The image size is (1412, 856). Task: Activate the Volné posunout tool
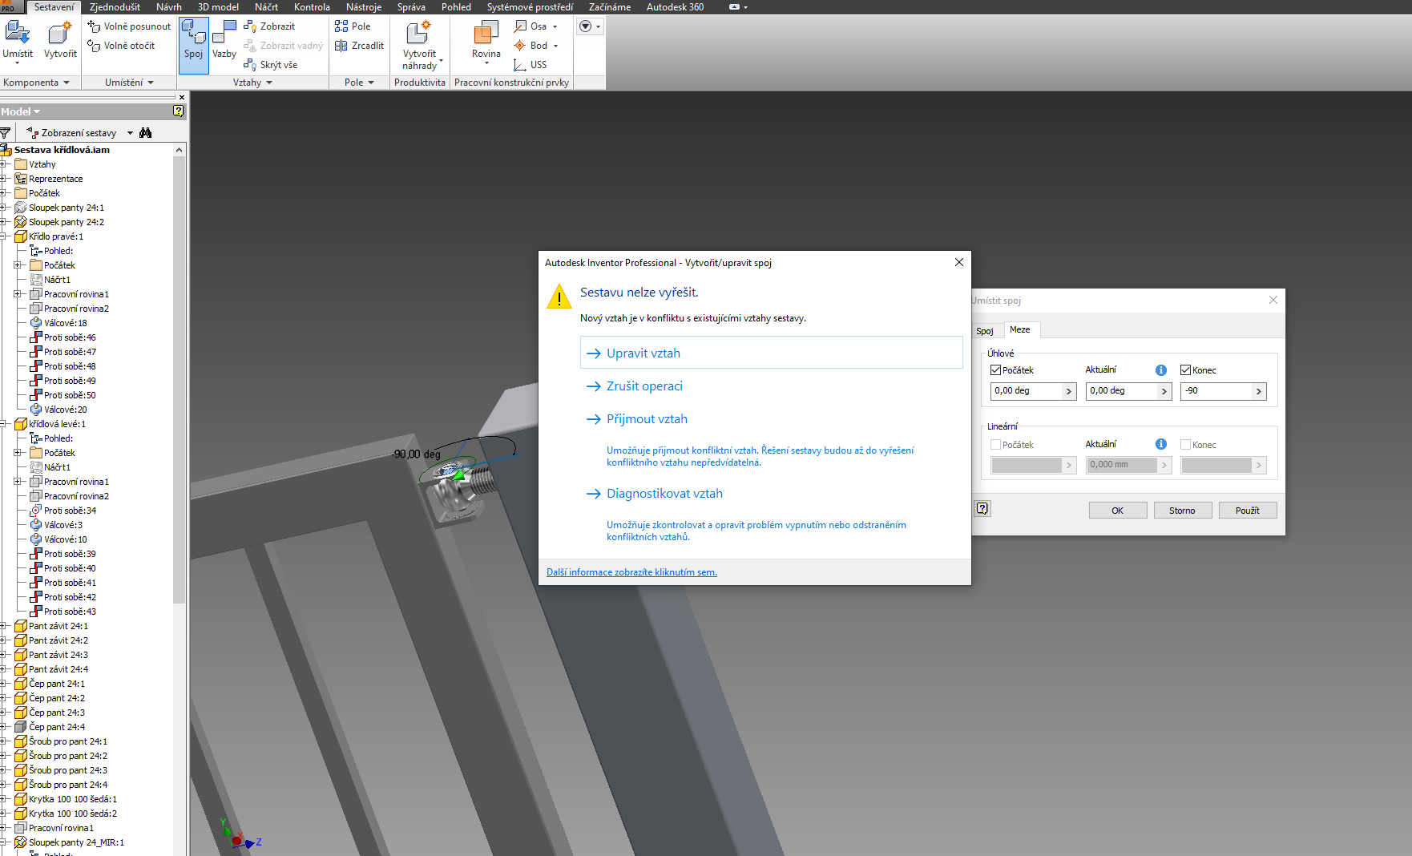(130, 26)
